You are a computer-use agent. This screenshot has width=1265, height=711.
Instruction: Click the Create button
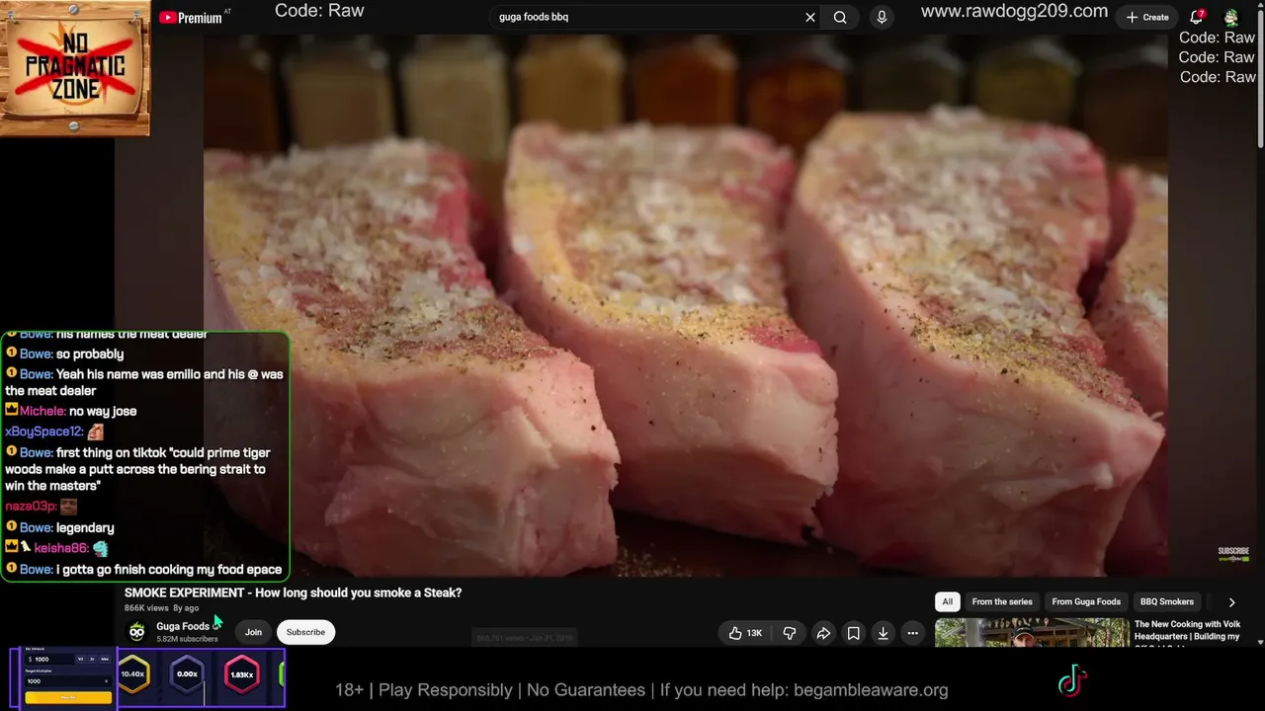[x=1147, y=17]
